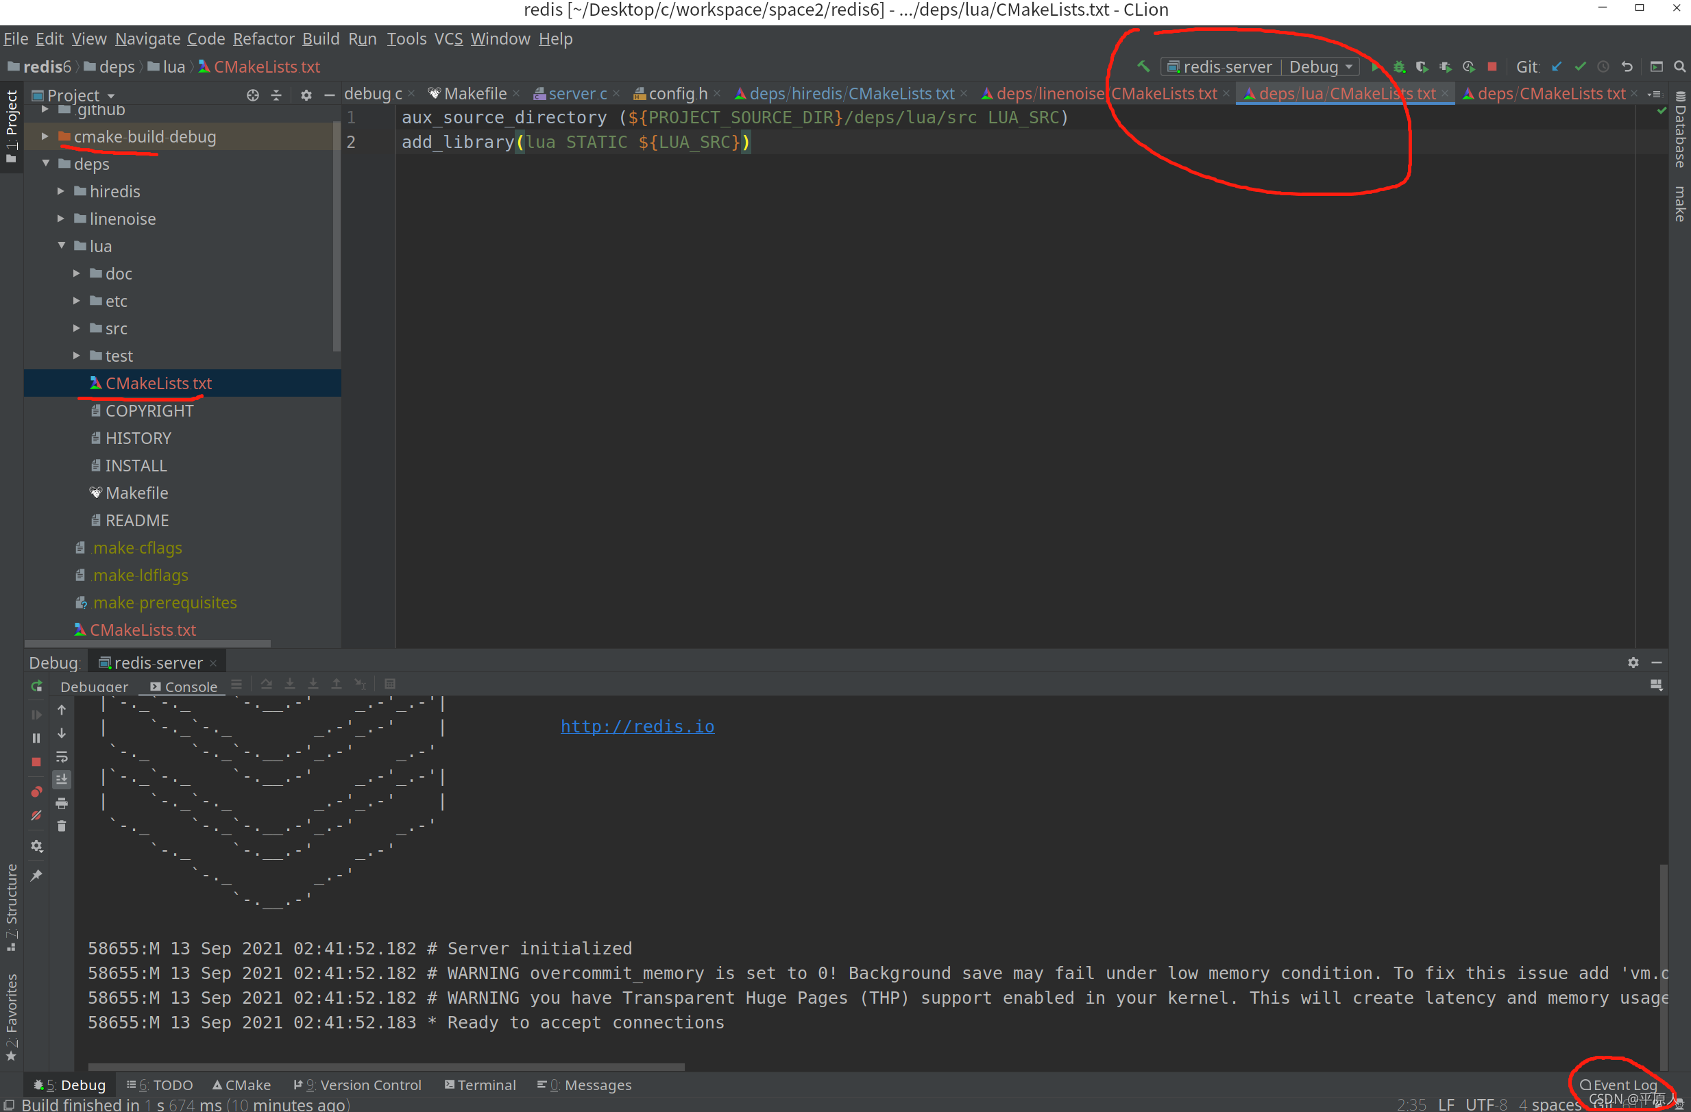View breakpoints using the red double-dot icon
The width and height of the screenshot is (1691, 1112).
(36, 792)
